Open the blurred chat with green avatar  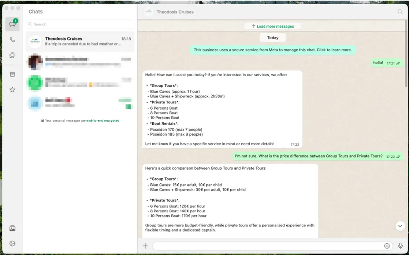tap(80, 83)
